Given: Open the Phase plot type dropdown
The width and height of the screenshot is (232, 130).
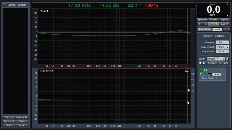Looking at the screenshot, I should point(44,11).
